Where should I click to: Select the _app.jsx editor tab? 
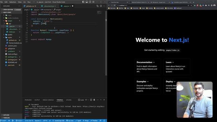[x=67, y=6]
